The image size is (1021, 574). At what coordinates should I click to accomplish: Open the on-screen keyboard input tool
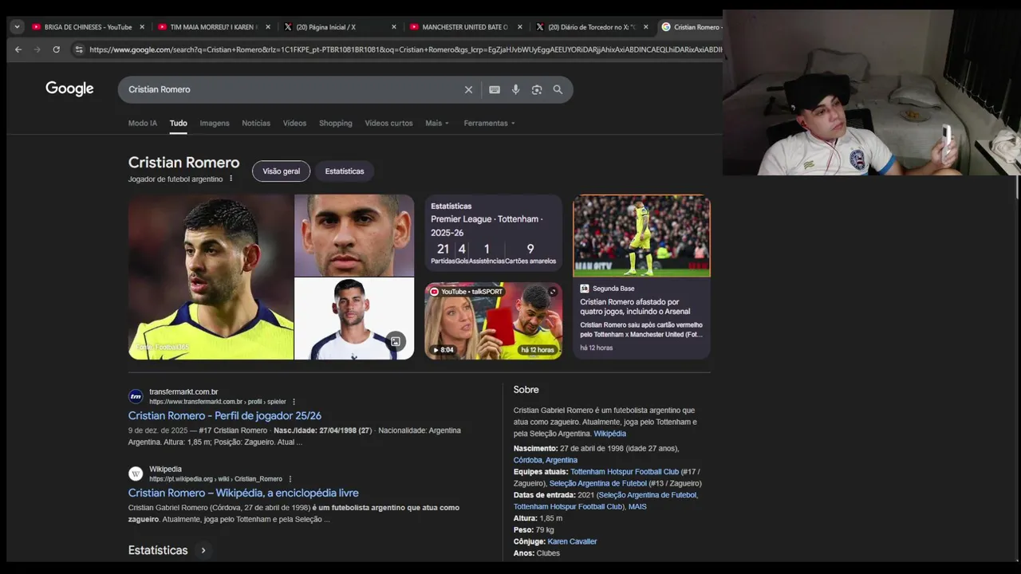click(x=495, y=89)
